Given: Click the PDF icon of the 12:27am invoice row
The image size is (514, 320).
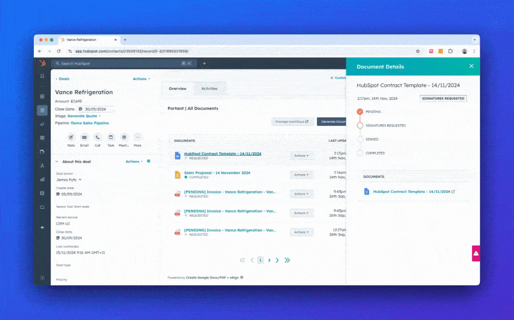Looking at the screenshot, I should pos(177,232).
